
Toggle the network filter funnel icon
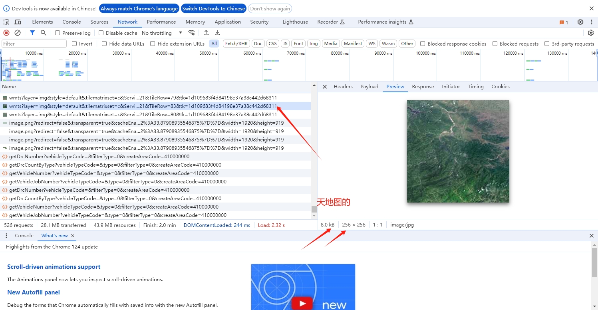(32, 33)
